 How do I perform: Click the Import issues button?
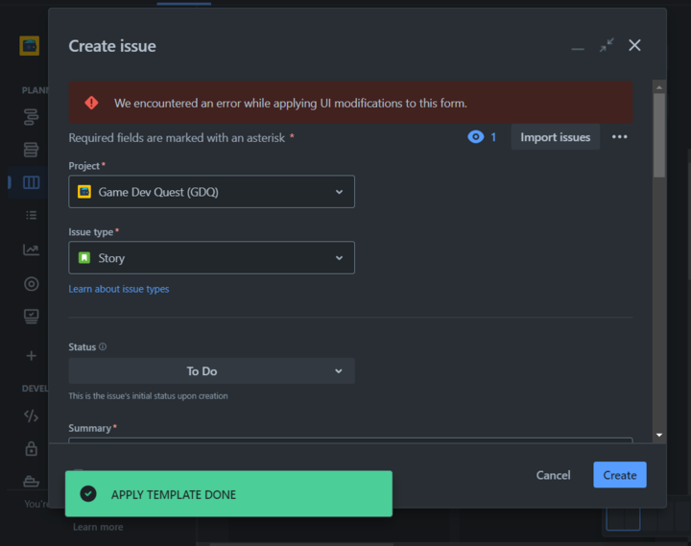pos(555,137)
